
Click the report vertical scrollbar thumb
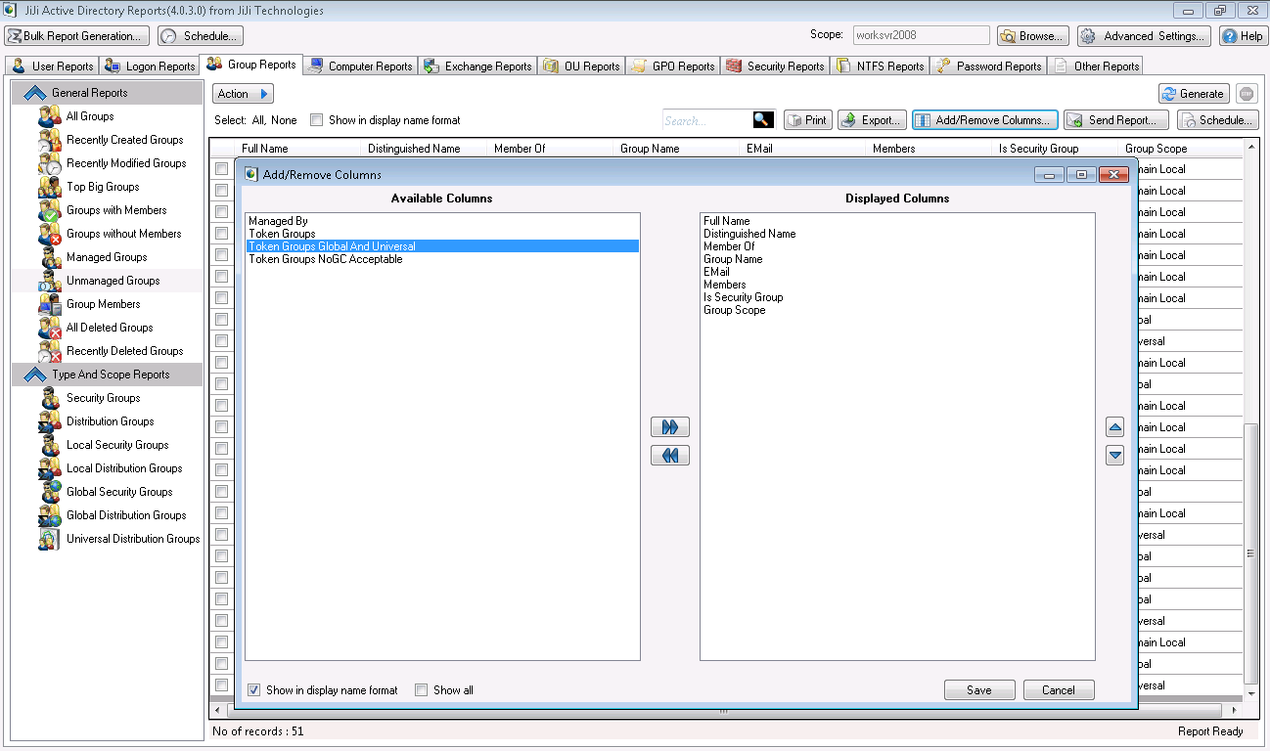pos(1251,552)
